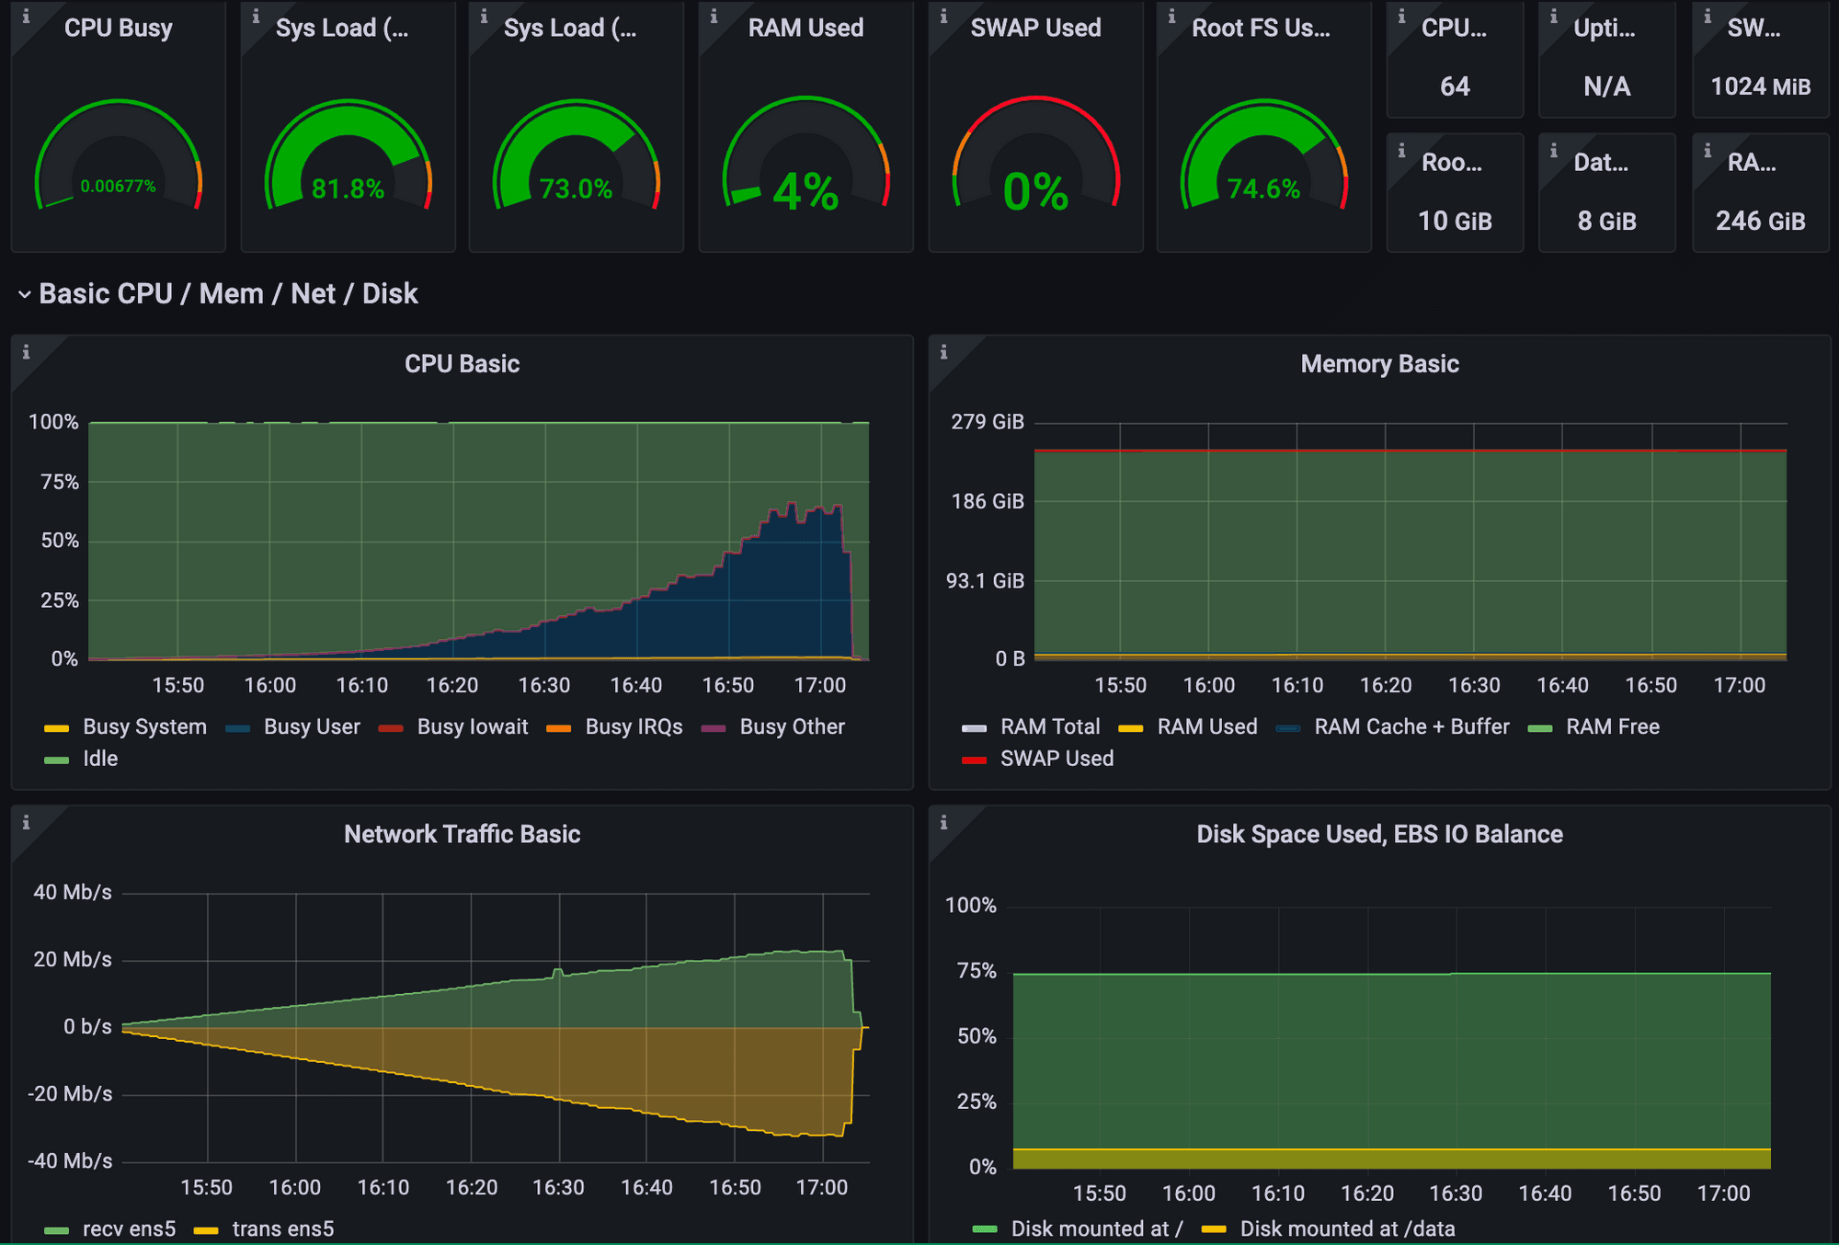Open Disk Space Used, EBS IO Balance title menu
The width and height of the screenshot is (1839, 1245).
point(1379,834)
